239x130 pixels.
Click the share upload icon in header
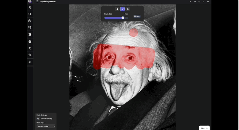pyautogui.click(x=195, y=1)
